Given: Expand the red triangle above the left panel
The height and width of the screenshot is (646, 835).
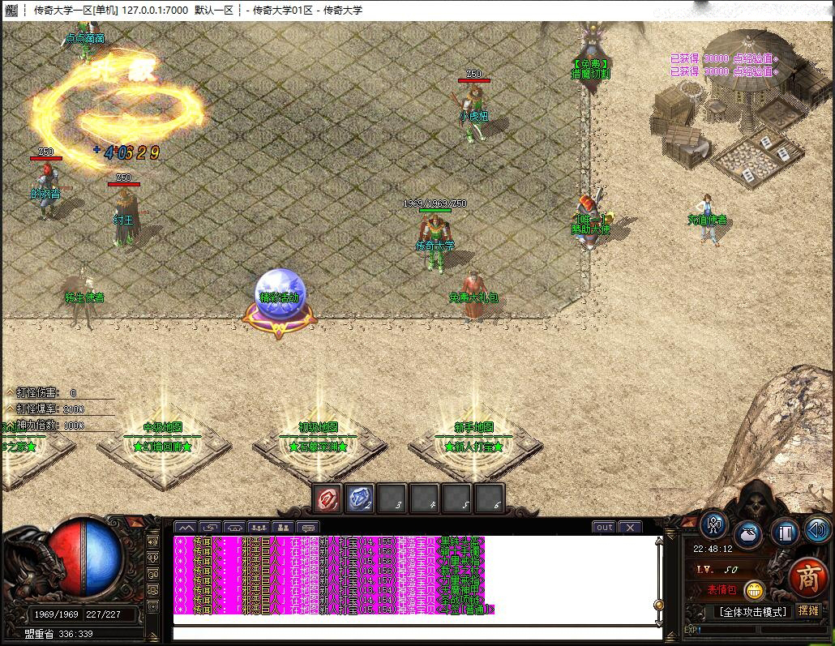Looking at the screenshot, I should point(135,524).
